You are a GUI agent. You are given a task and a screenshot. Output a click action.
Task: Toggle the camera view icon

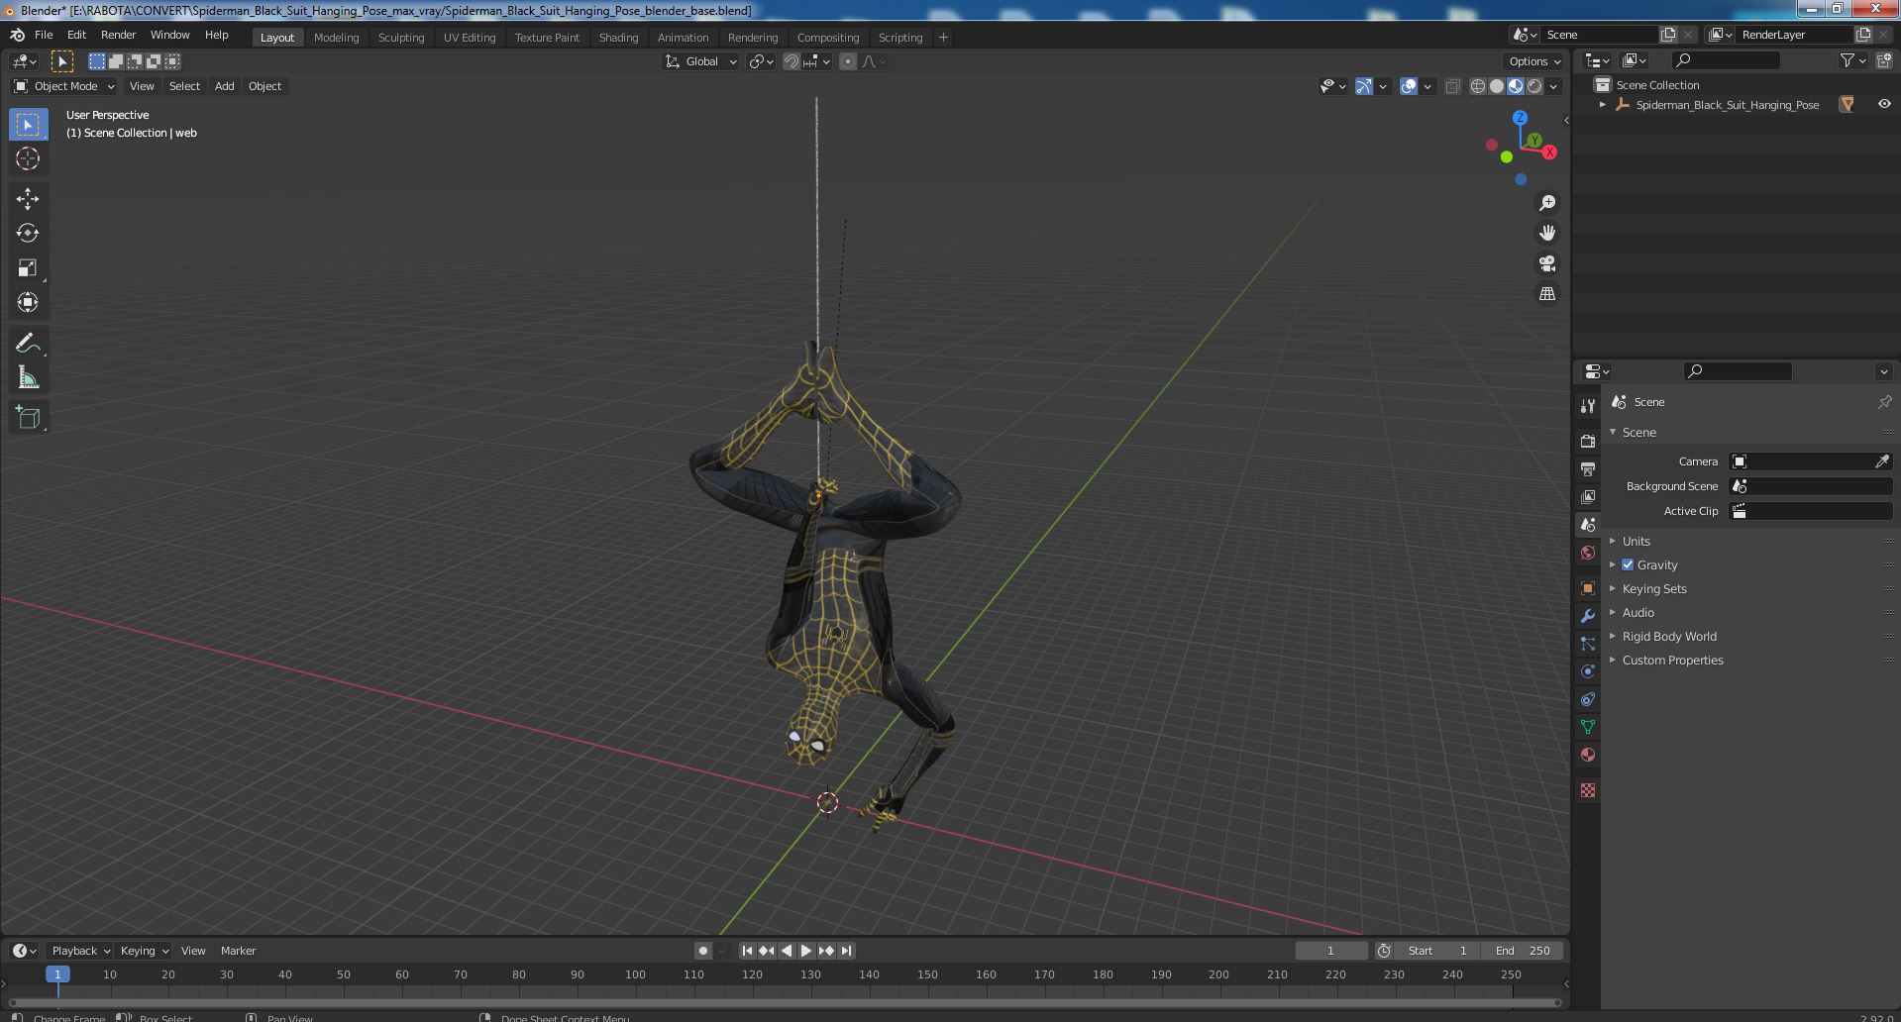1546,263
